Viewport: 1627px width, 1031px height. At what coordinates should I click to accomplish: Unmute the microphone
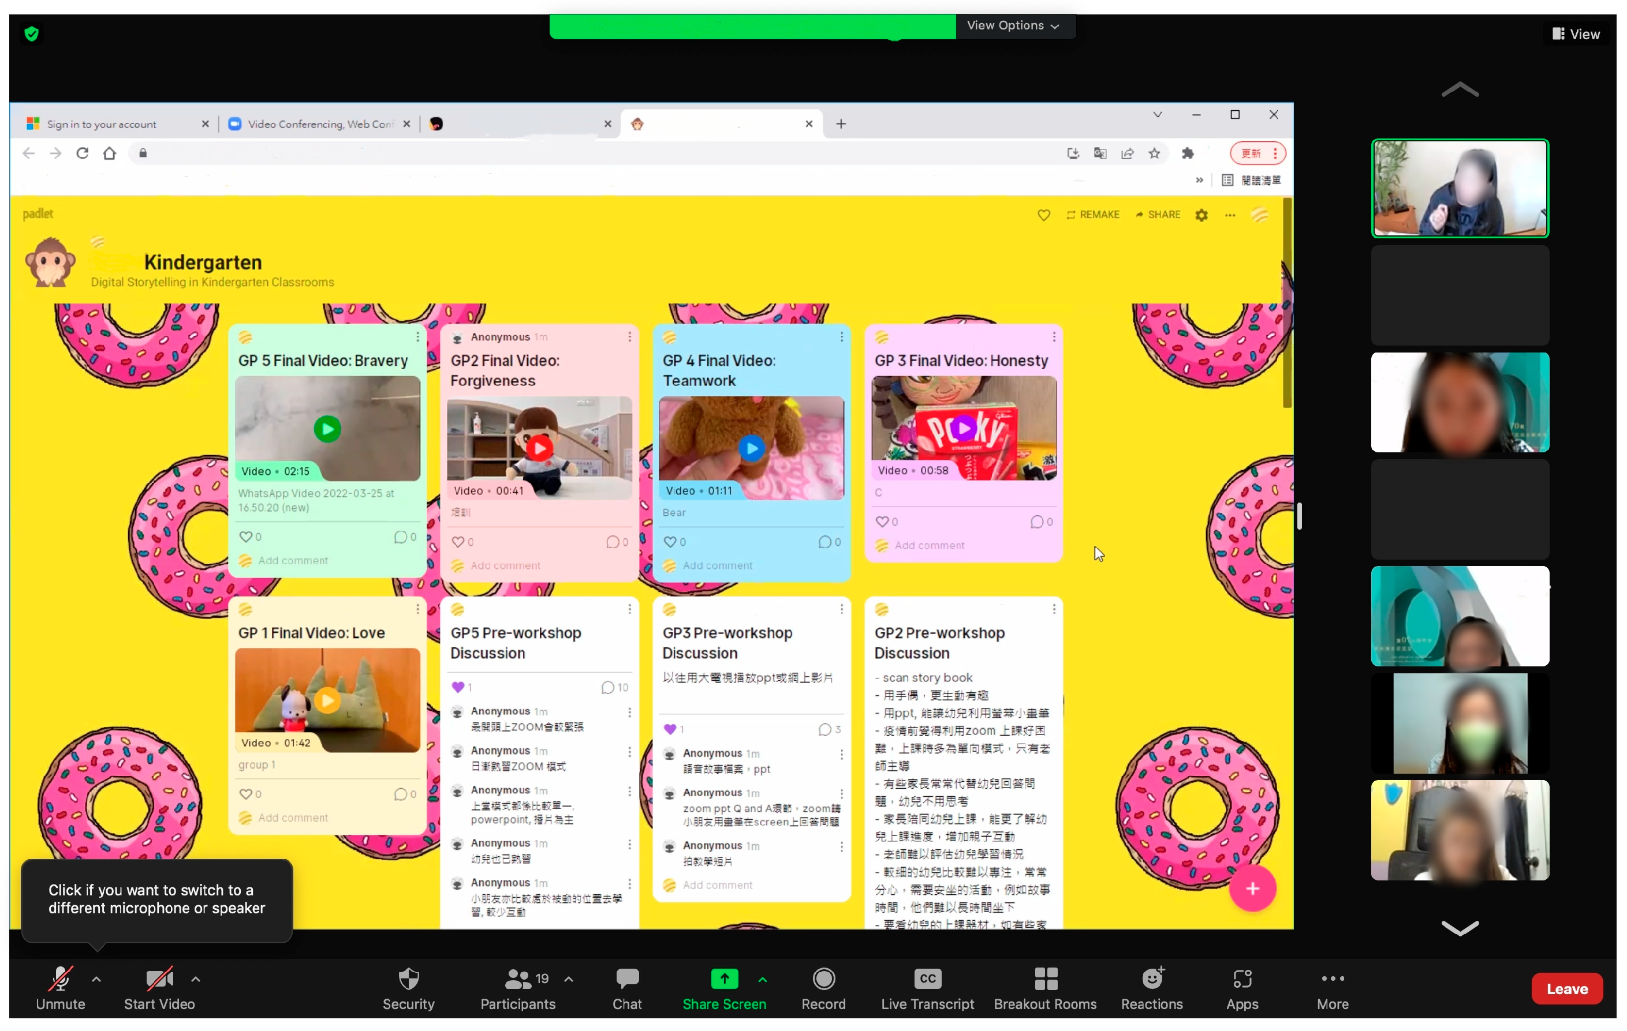(60, 988)
